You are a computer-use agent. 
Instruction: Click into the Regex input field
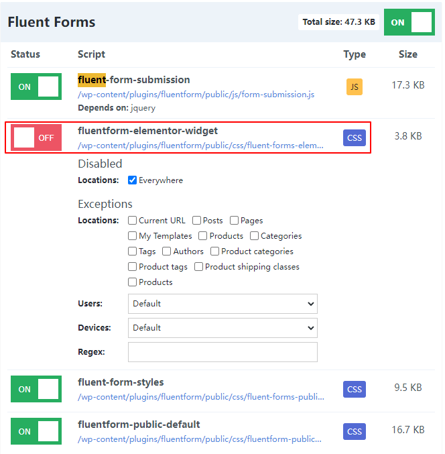(222, 352)
